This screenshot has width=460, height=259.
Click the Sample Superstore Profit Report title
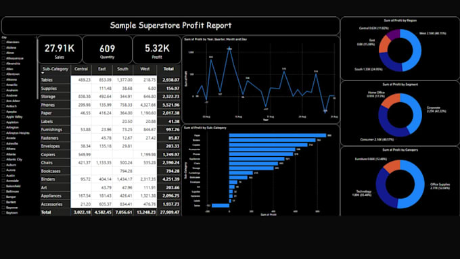tap(170, 25)
